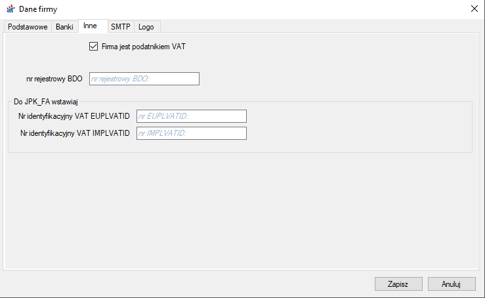
Task: Click the 'Dane firmy' title bar text
Action: click(39, 9)
